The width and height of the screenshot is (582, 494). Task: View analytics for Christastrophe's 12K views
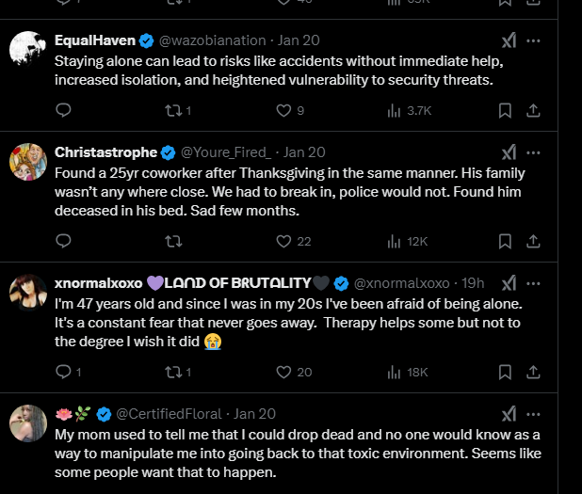(x=395, y=242)
